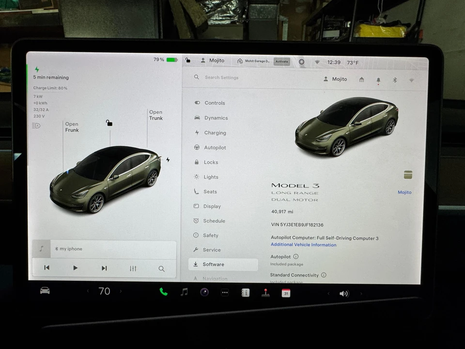The image size is (465, 349).
Task: Raise the volume with right arrow
Action: coord(361,294)
